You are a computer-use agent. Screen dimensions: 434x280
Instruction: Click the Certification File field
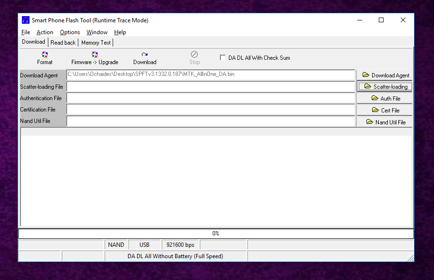pos(211,110)
